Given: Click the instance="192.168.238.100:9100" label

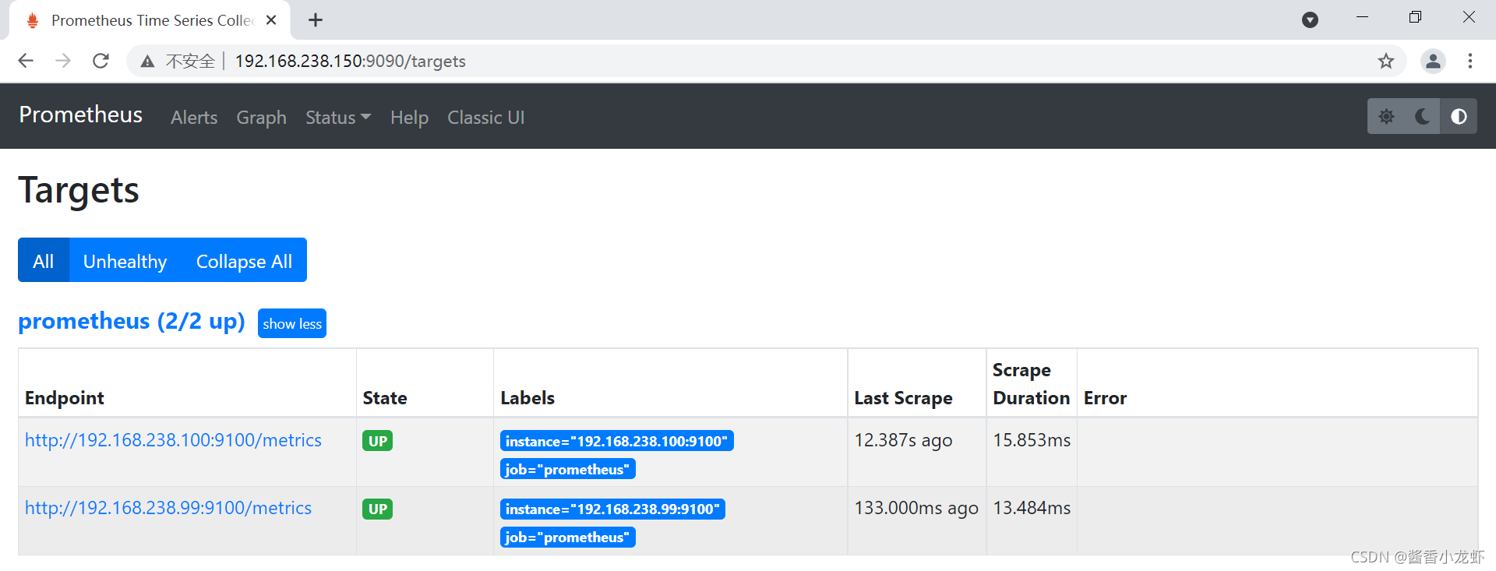Looking at the screenshot, I should click(617, 441).
